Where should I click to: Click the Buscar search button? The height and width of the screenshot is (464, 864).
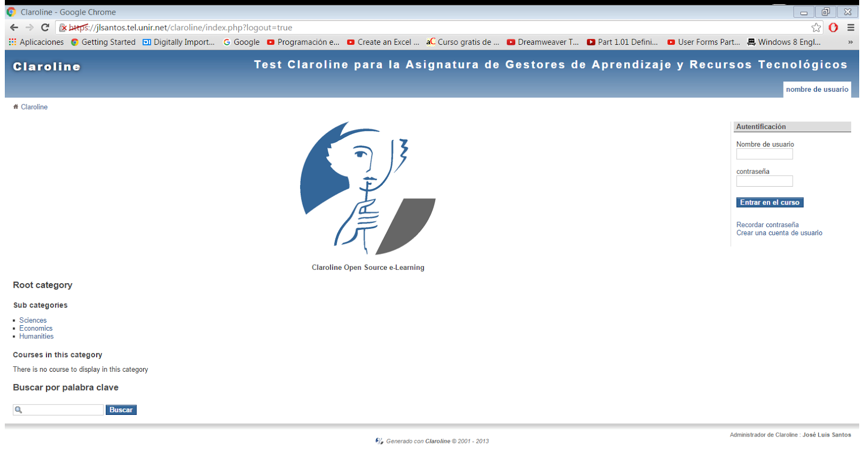tap(121, 410)
